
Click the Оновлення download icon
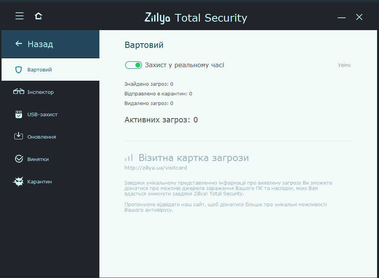[19, 136]
